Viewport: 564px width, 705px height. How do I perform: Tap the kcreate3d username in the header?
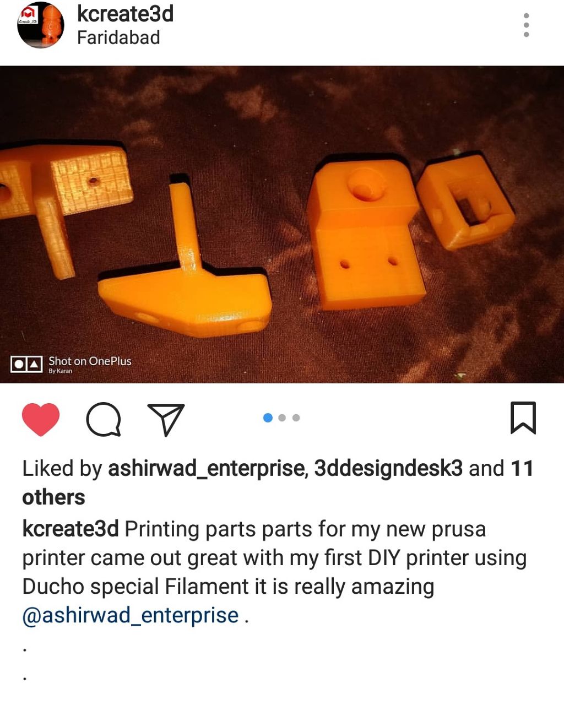pos(125,14)
